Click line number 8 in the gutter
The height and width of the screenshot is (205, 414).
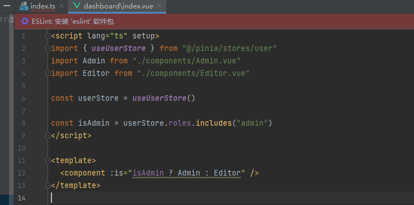click(x=24, y=123)
